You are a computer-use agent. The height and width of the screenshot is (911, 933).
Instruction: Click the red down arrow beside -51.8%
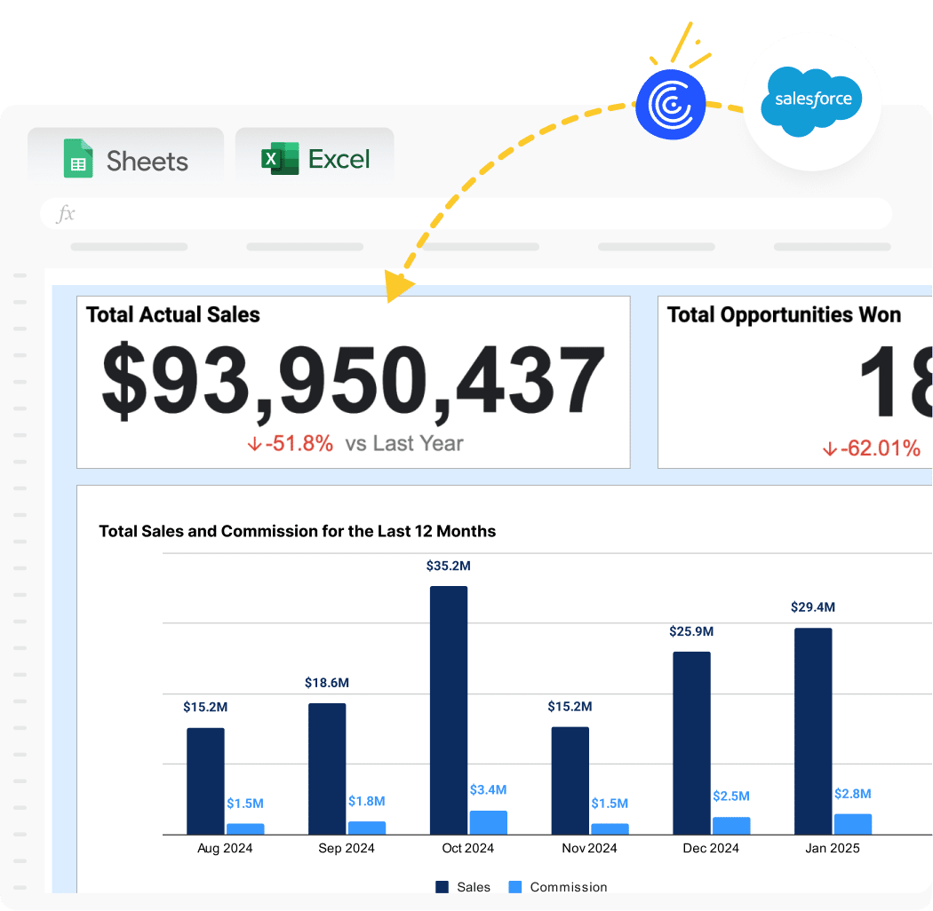click(253, 444)
